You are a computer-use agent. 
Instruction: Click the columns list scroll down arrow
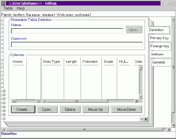point(141,97)
